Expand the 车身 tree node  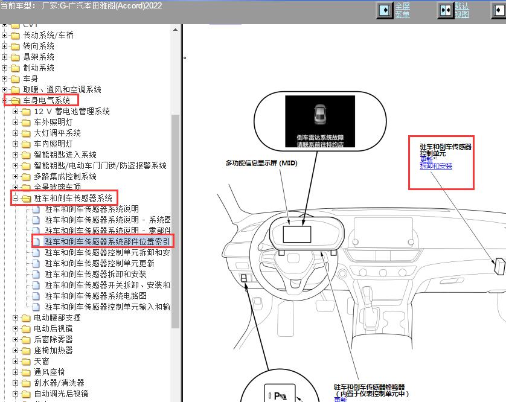tap(4, 78)
